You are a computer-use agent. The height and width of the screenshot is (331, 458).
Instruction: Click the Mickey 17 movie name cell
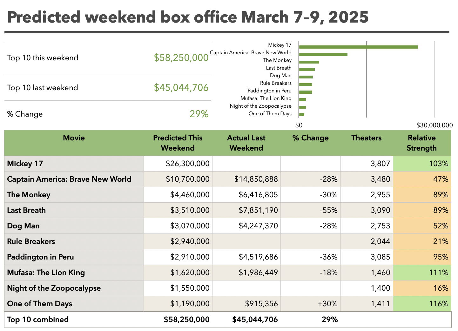tap(74, 164)
